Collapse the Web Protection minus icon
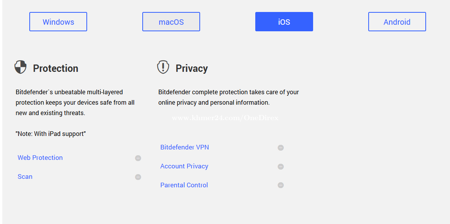The height and width of the screenshot is (224, 450). point(138,158)
